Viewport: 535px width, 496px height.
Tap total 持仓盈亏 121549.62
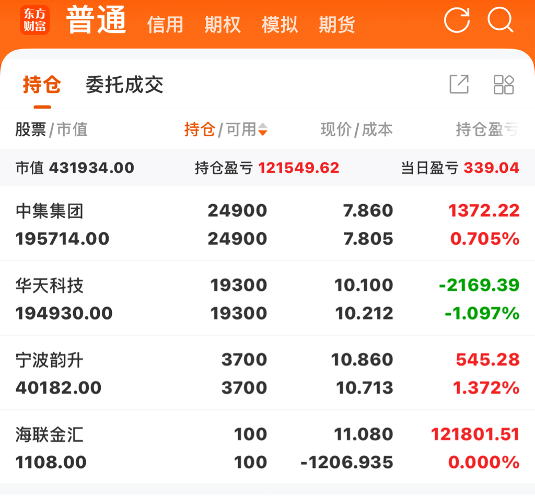coord(267,168)
